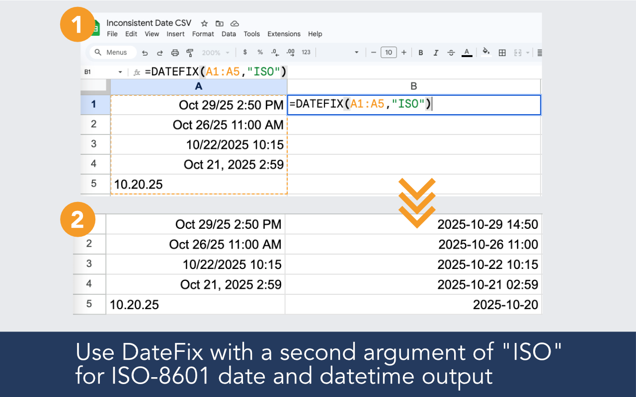This screenshot has height=397, width=636.
Task: Click the Menus search button
Action: pyautogui.click(x=112, y=52)
